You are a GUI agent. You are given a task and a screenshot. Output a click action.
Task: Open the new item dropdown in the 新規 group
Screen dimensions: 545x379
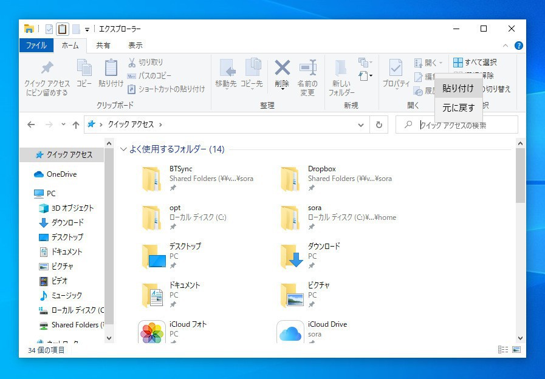[365, 63]
